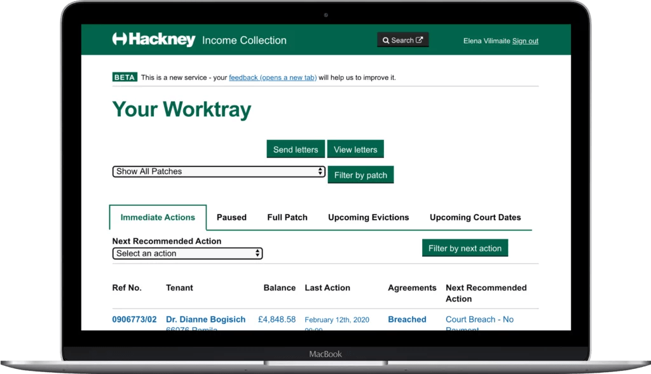Image resolution: width=651 pixels, height=374 pixels.
Task: Click Filter by next action
Action: [x=465, y=248]
